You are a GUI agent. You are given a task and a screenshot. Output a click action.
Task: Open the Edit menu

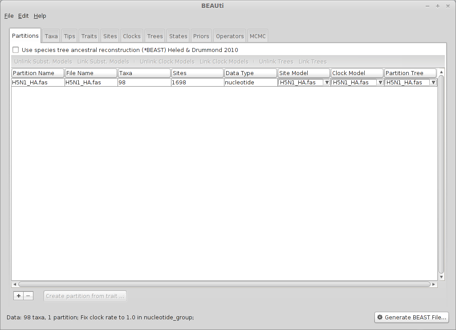click(23, 16)
